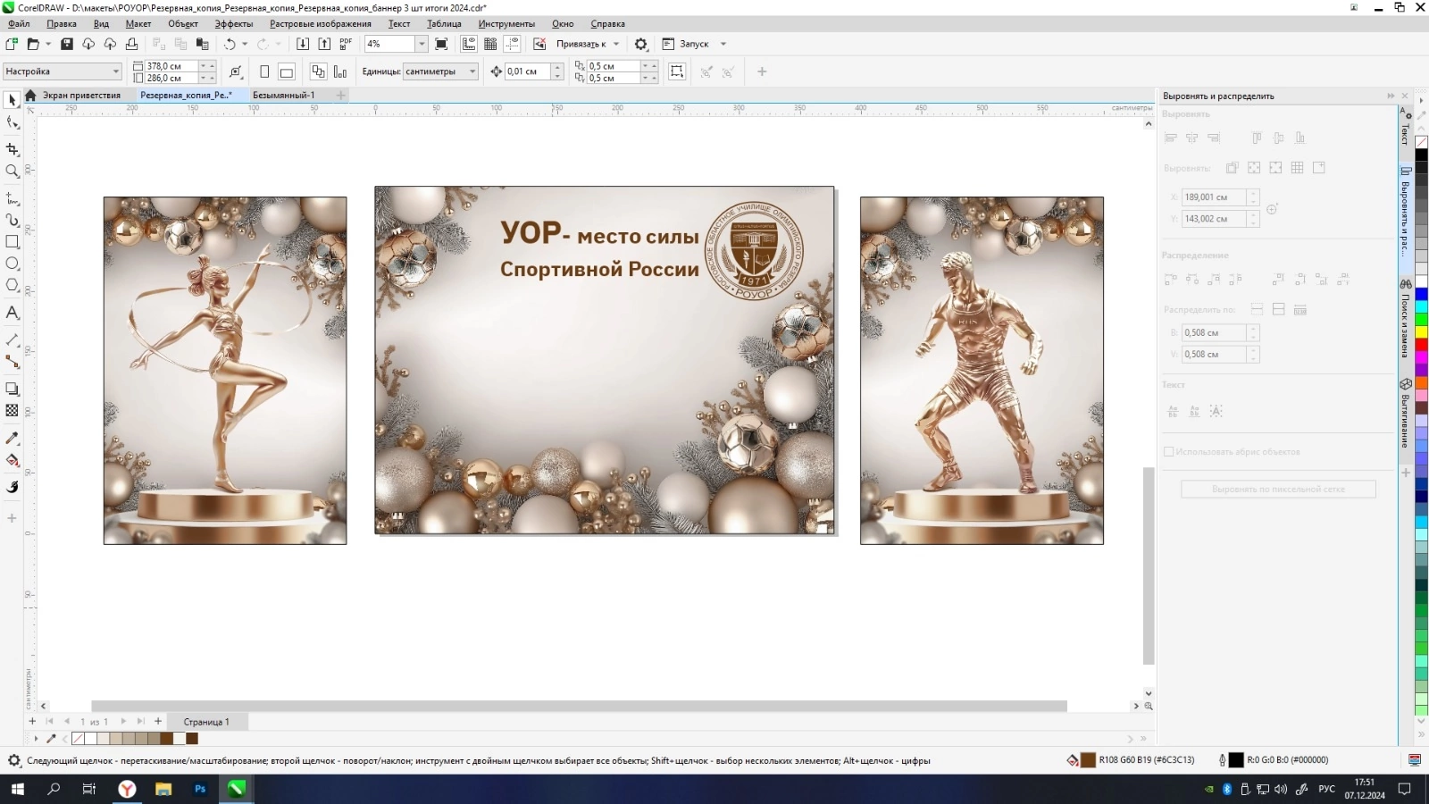Select the Crop tool

point(13,149)
